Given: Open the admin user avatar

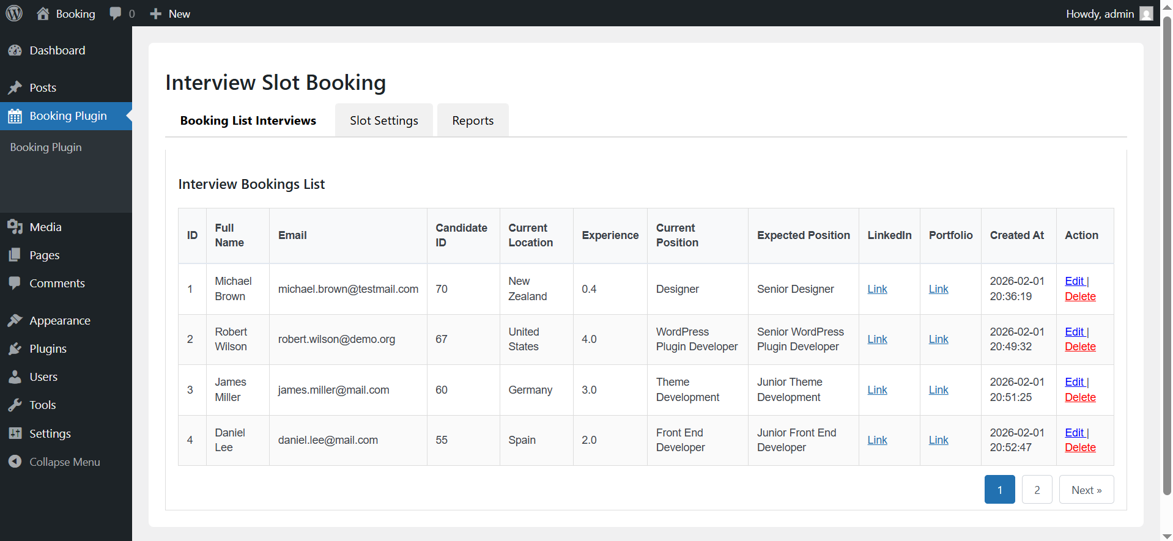Looking at the screenshot, I should (1146, 13).
